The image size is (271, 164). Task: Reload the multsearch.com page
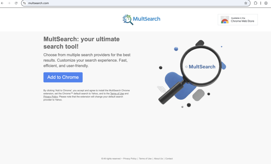[x=16, y=3]
